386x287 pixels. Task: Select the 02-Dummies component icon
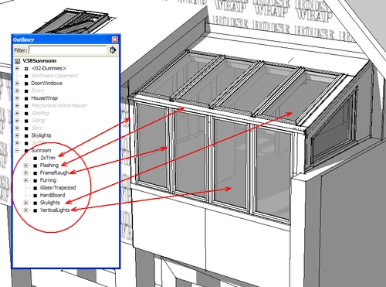26,69
